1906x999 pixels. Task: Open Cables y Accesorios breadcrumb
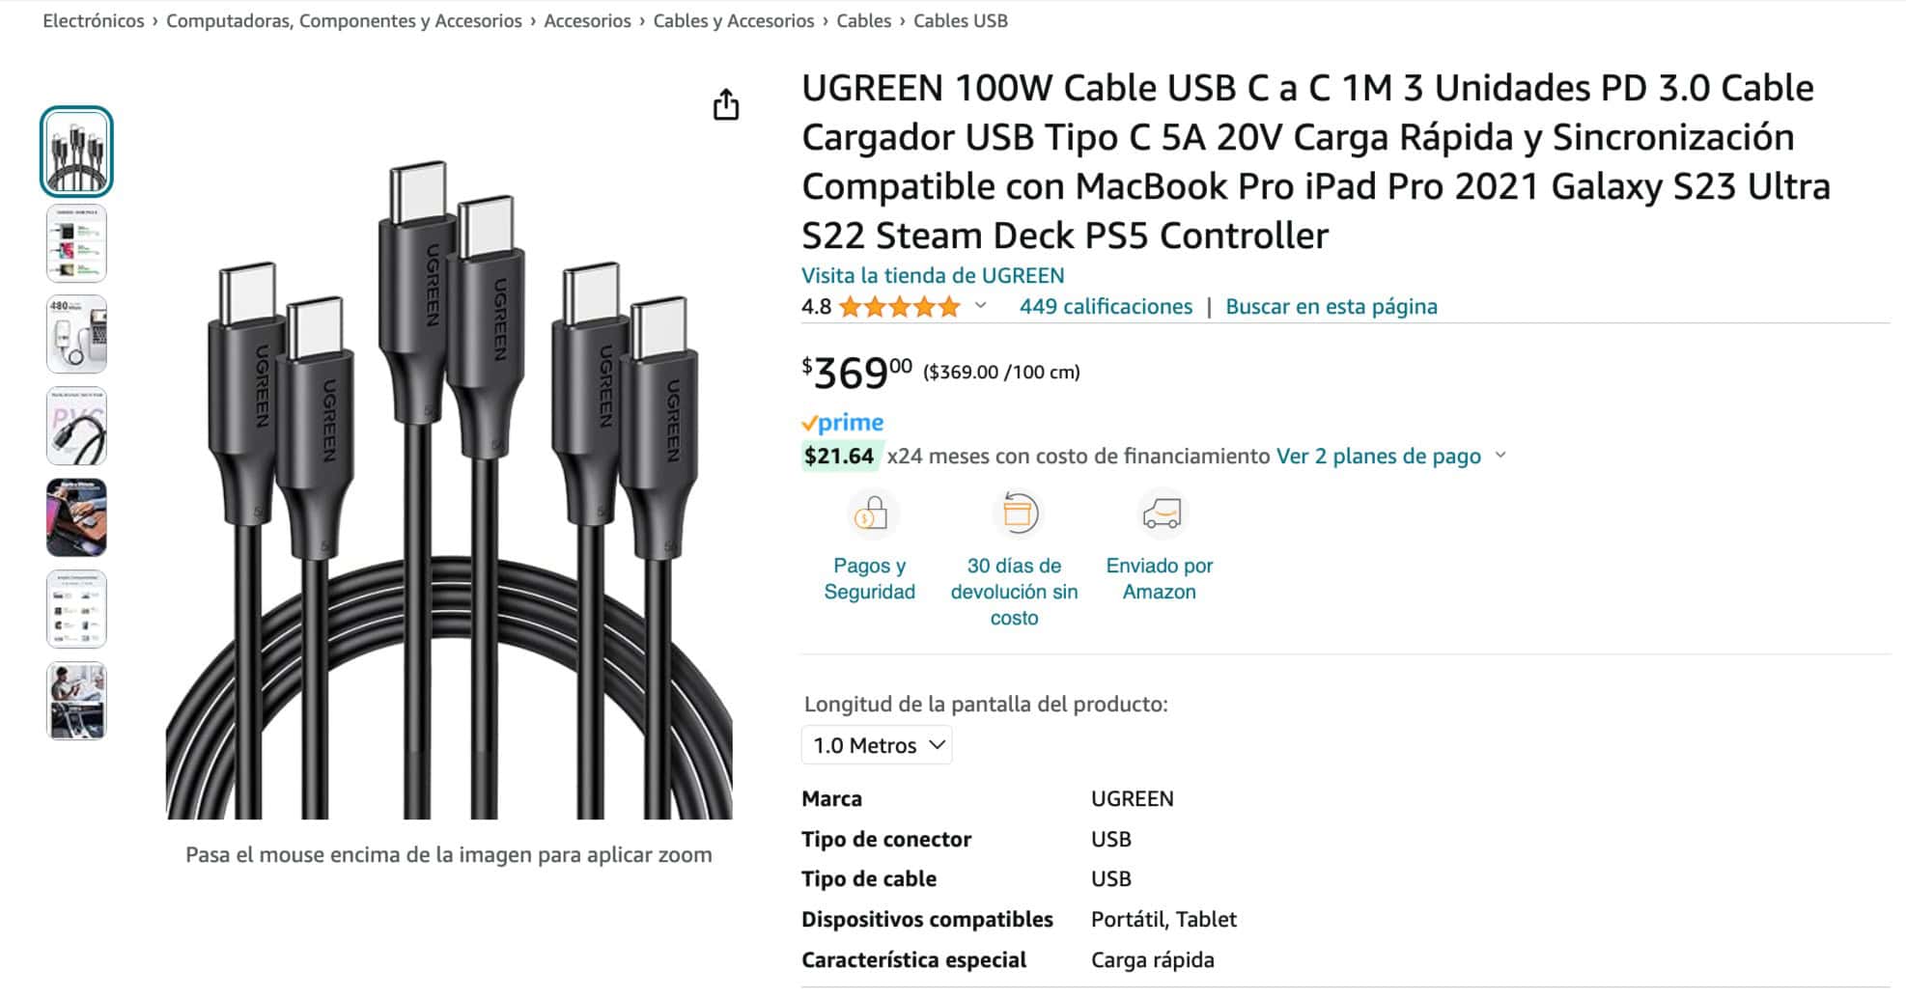pos(733,20)
